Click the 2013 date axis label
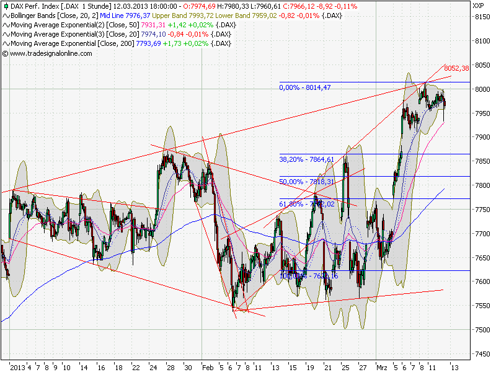Viewport: 496px width, 372px height. (x=17, y=368)
